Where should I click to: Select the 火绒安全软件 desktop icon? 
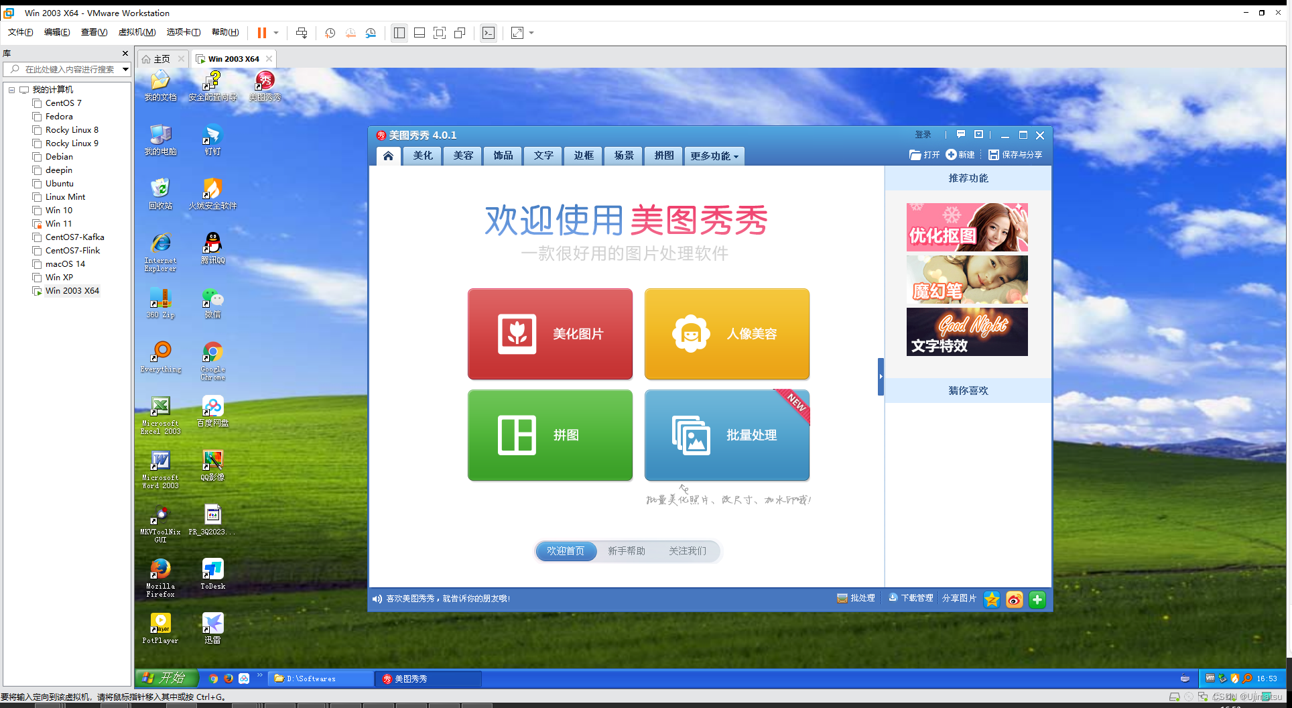point(212,194)
